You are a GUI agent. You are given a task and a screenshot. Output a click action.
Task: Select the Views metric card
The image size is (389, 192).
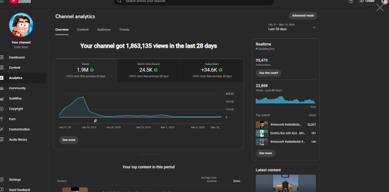click(85, 71)
